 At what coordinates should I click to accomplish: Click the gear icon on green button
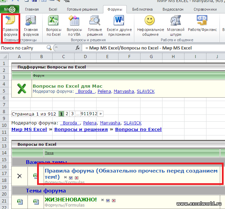12,10
